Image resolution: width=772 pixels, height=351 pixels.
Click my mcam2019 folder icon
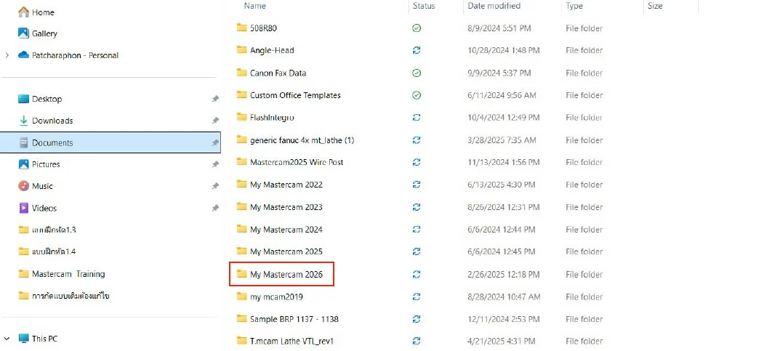coord(241,296)
